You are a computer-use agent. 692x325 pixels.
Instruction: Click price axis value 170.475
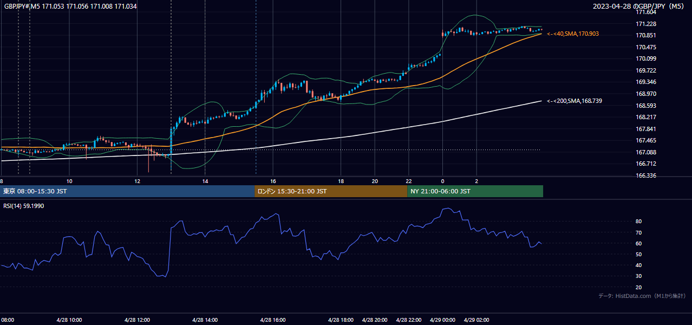click(x=645, y=47)
